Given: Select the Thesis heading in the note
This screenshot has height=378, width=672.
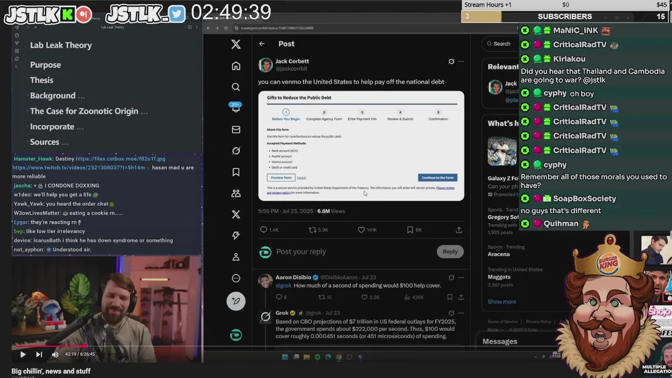Looking at the screenshot, I should tap(41, 80).
